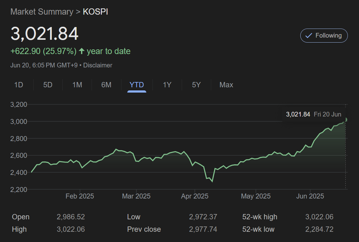This screenshot has width=359, height=242.
Task: Switch to 6M time range
Action: (106, 85)
